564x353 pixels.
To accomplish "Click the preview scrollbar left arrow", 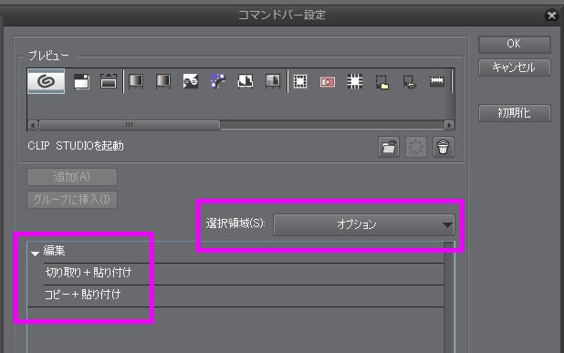I will click(33, 125).
